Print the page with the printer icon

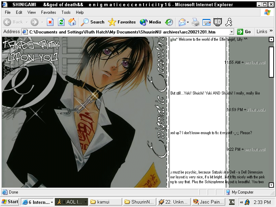(195, 22)
